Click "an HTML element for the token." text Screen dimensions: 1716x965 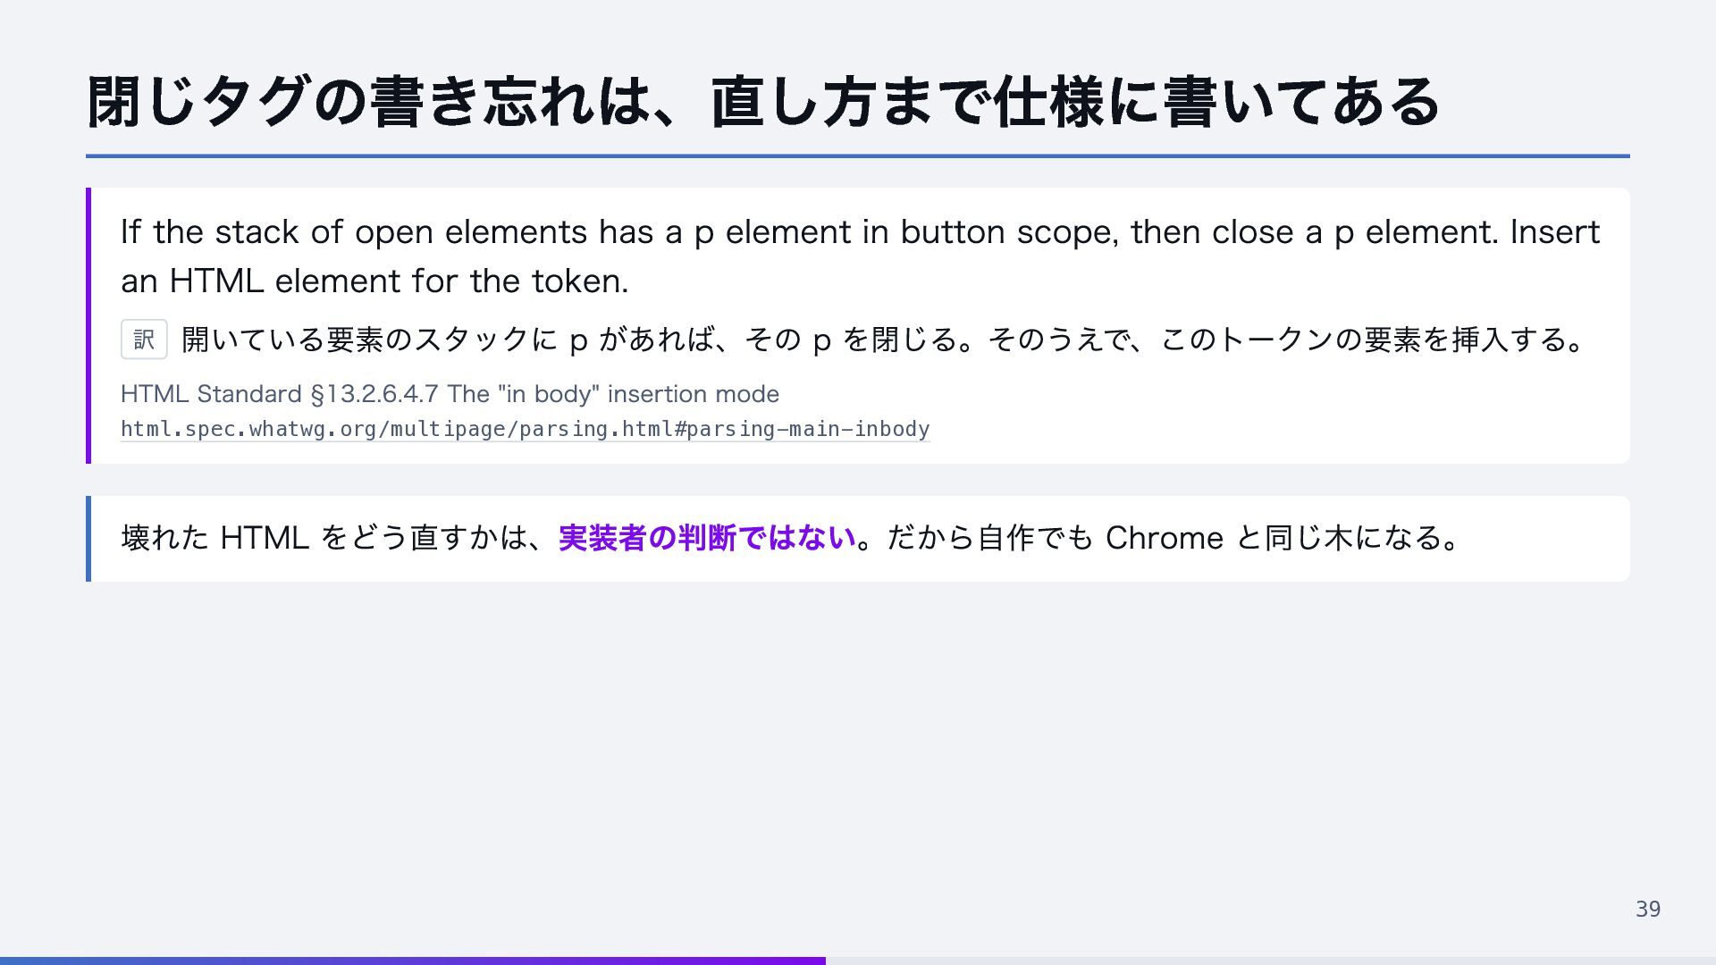click(x=374, y=281)
